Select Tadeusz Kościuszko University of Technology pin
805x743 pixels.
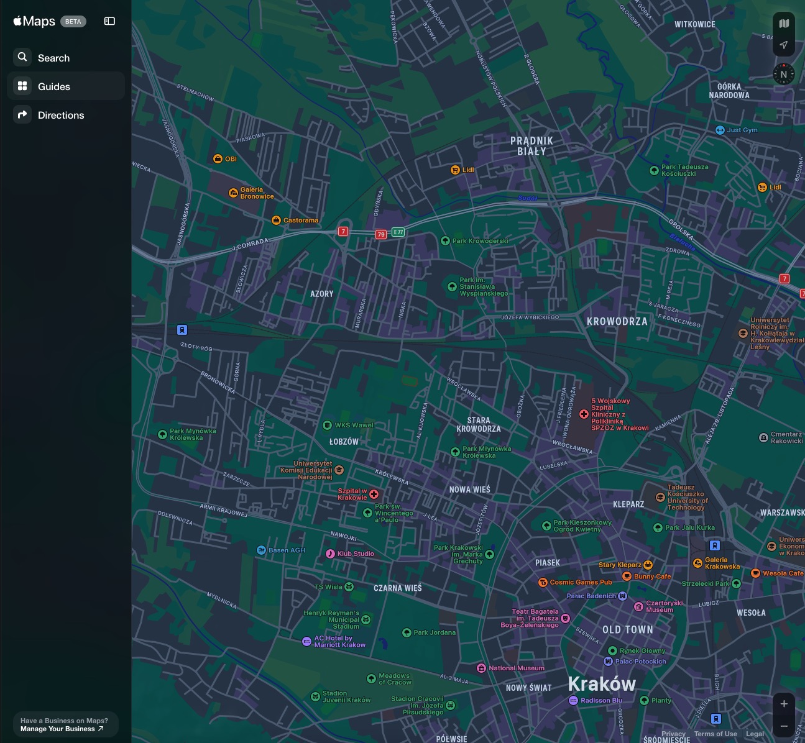[x=660, y=497]
